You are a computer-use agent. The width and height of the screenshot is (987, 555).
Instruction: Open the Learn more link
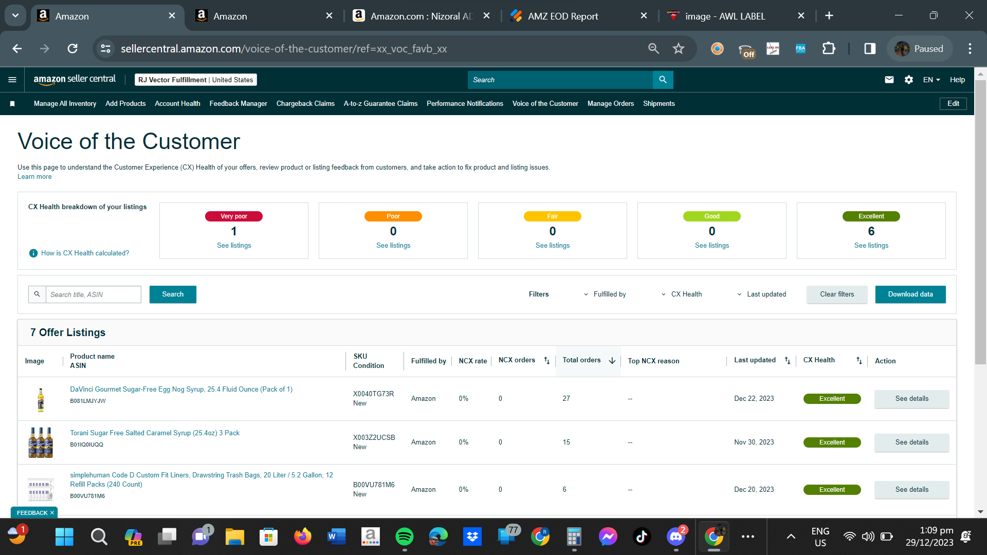[34, 177]
